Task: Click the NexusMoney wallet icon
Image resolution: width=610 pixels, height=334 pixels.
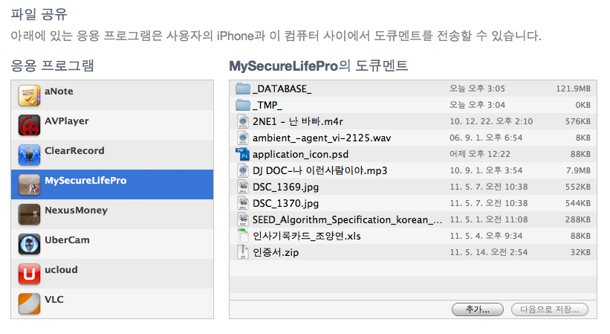Action: (29, 214)
